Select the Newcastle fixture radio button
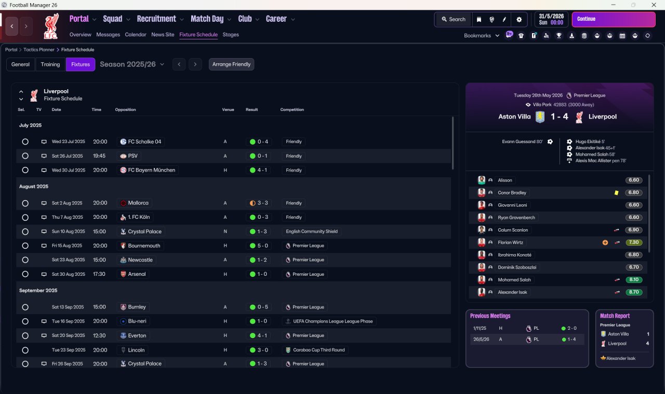 [x=25, y=260]
